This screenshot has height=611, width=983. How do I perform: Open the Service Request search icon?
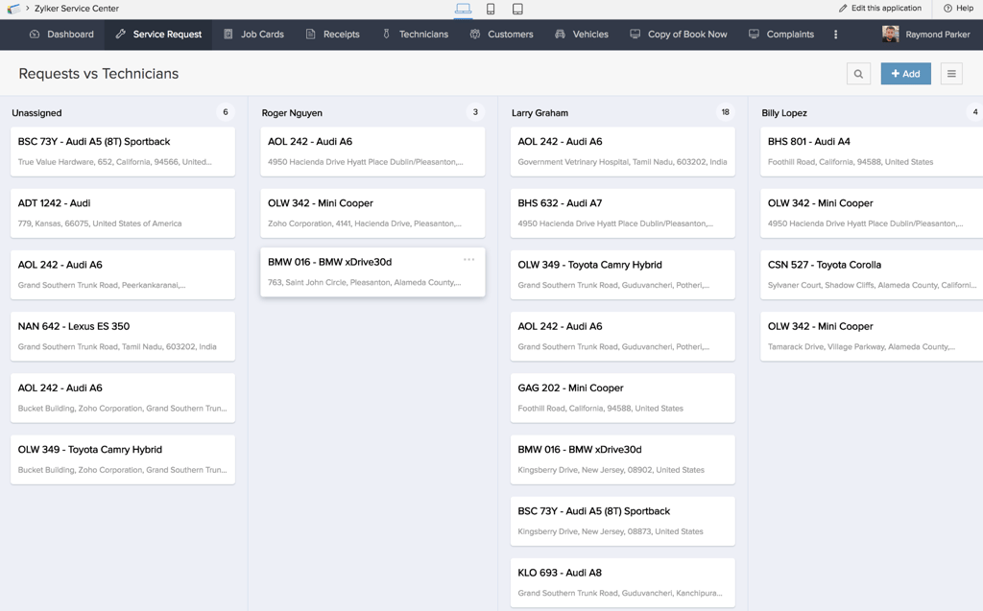857,73
